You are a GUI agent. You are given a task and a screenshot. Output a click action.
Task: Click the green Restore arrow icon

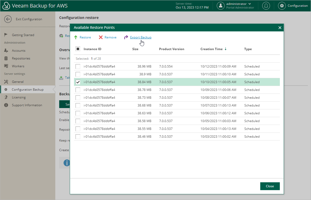click(76, 37)
